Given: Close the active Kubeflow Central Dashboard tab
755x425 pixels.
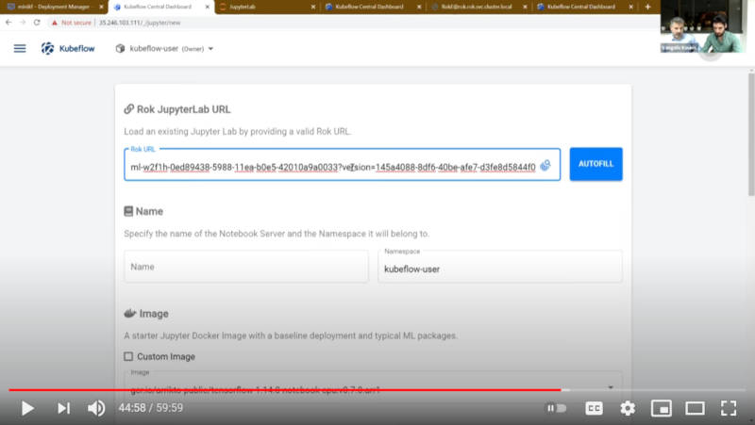Looking at the screenshot, I should click(x=208, y=7).
